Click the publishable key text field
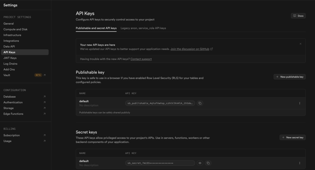Viewport: 315px width, 170px height. pyautogui.click(x=160, y=103)
